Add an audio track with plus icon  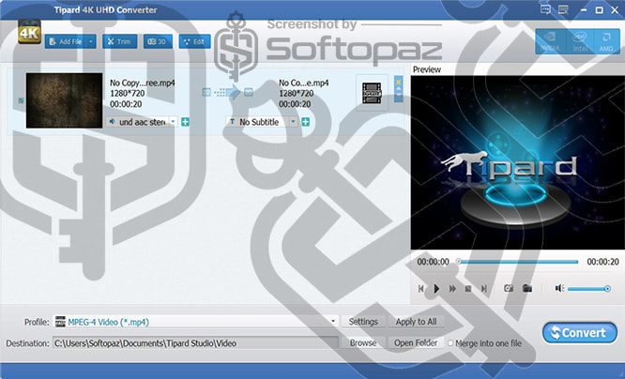185,122
